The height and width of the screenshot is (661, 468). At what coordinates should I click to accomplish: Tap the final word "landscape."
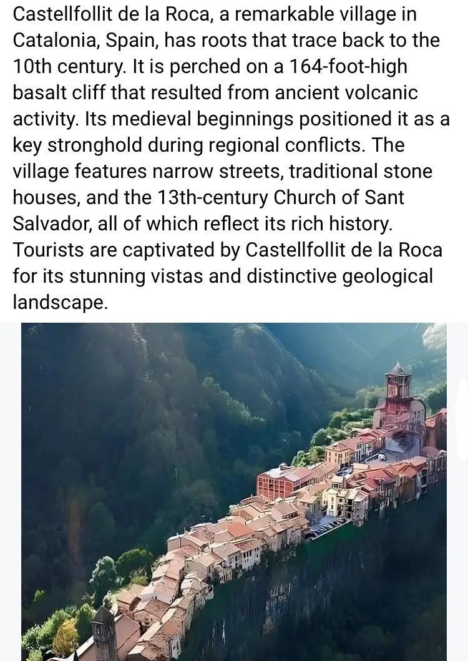[x=60, y=301]
